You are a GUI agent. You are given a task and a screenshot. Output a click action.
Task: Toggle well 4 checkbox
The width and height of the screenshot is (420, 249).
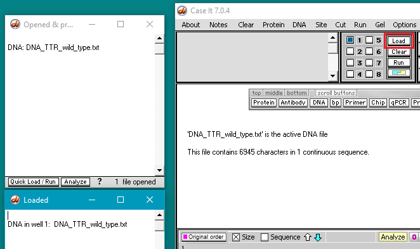[350, 74]
